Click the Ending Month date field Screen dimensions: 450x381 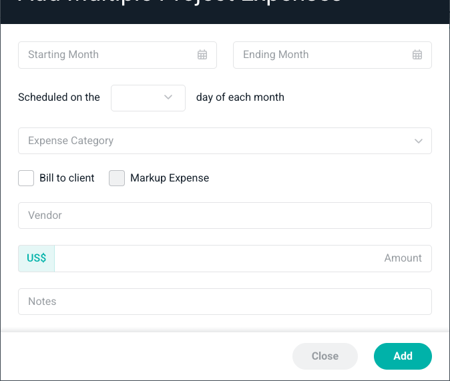tap(332, 55)
